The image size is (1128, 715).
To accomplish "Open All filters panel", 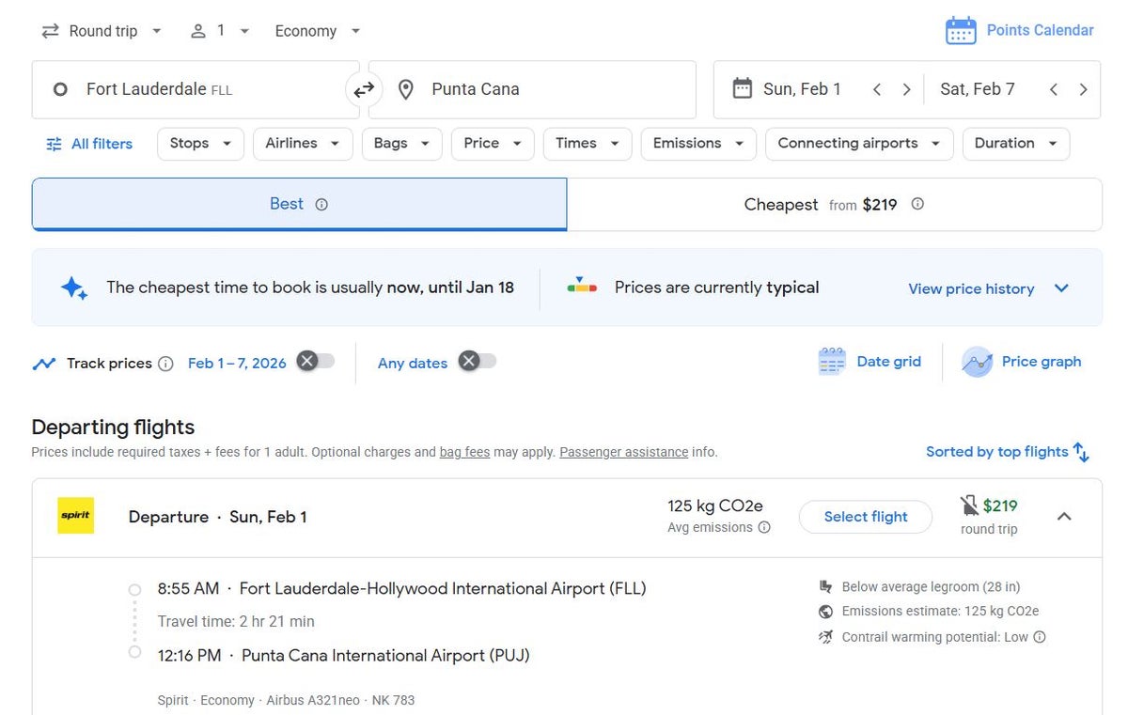I will pos(88,143).
